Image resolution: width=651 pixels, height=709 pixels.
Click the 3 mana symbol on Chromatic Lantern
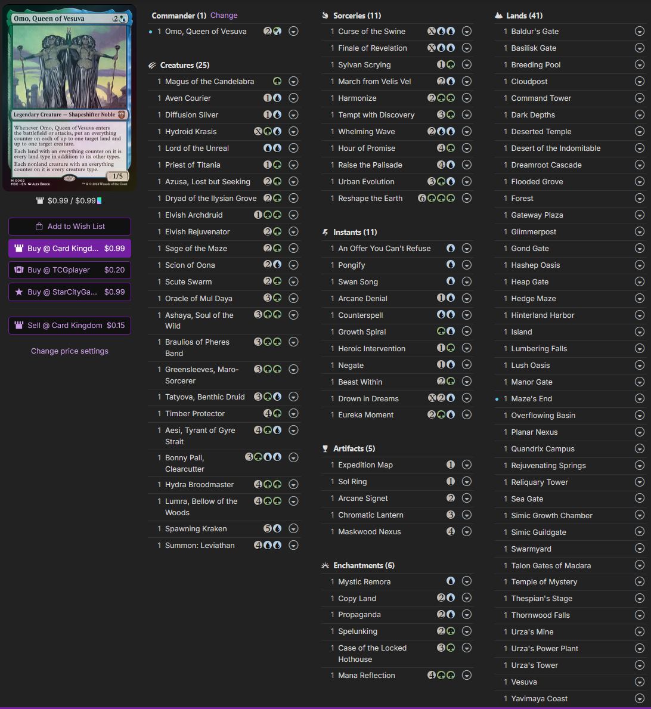(451, 515)
